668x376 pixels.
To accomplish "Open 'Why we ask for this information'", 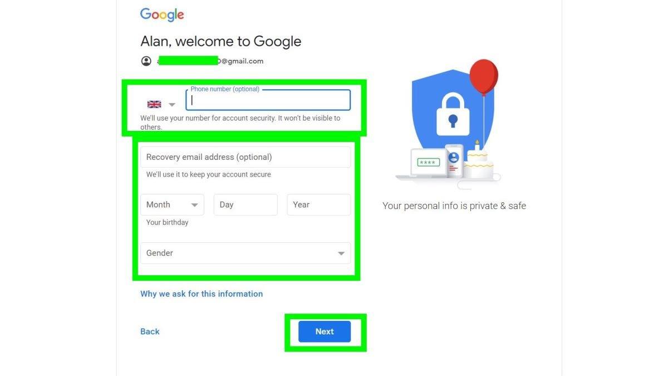I will tap(202, 294).
